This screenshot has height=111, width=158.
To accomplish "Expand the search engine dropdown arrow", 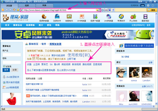I will click(113, 10).
